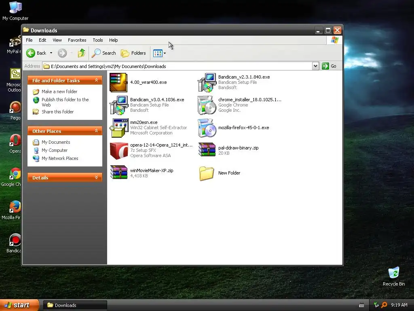Collapse the File and Folder Tasks panel
Viewport: 414px width, 311px height.
(x=96, y=80)
